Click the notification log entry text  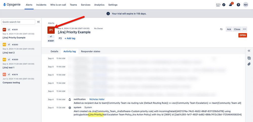(157, 103)
